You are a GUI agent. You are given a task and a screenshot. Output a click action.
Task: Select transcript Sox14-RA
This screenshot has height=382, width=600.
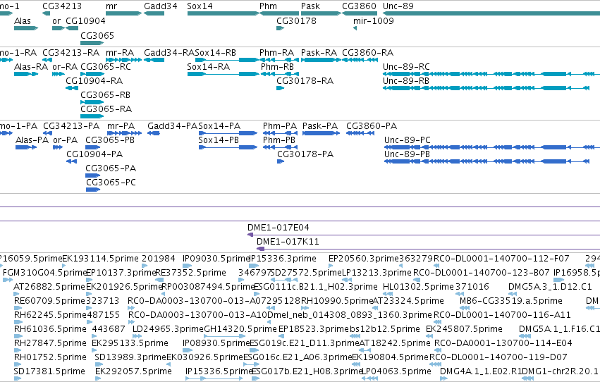pyautogui.click(x=224, y=74)
